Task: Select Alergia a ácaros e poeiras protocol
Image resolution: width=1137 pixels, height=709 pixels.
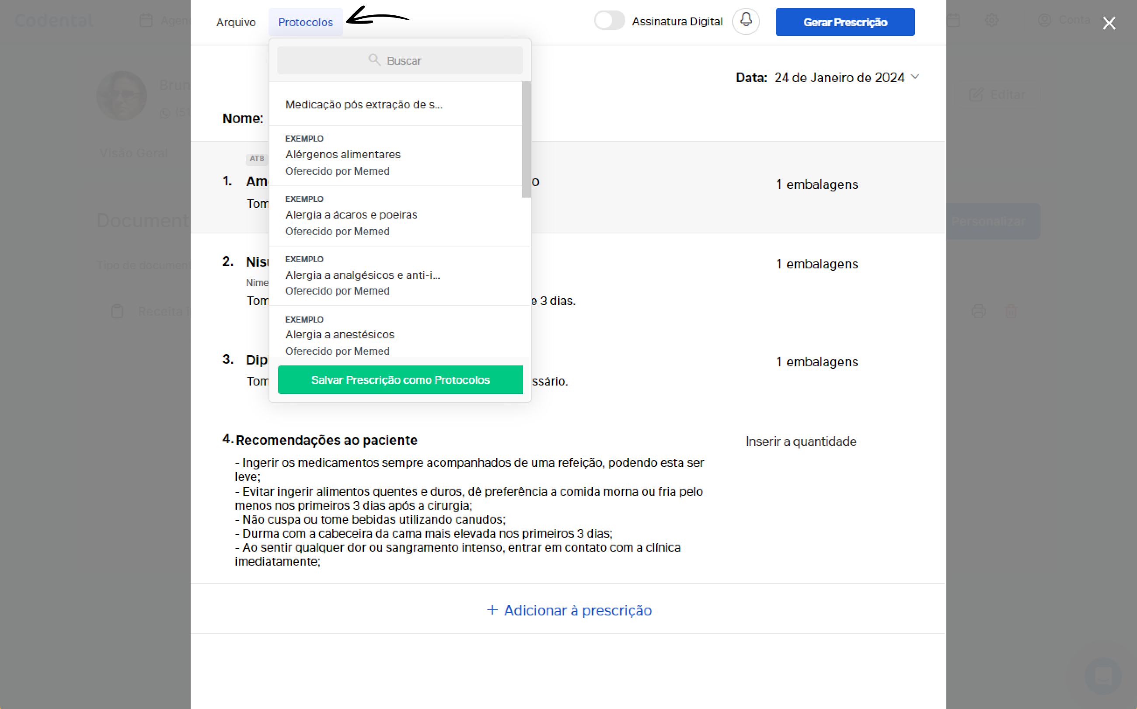Action: pos(351,215)
